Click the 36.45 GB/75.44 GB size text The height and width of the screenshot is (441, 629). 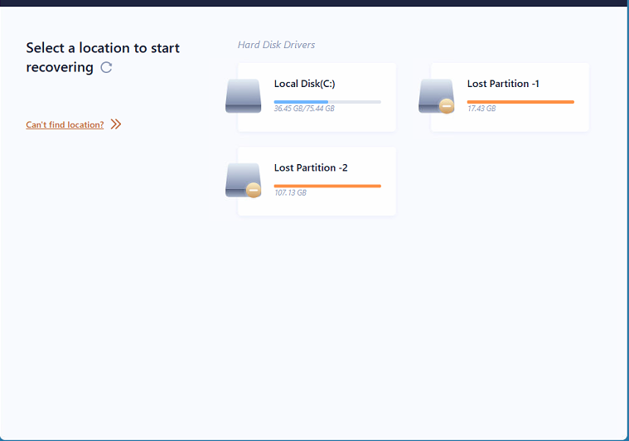coord(304,109)
